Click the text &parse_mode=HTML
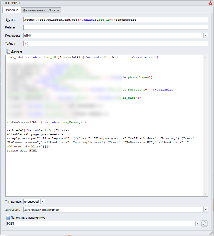 pos(22,150)
